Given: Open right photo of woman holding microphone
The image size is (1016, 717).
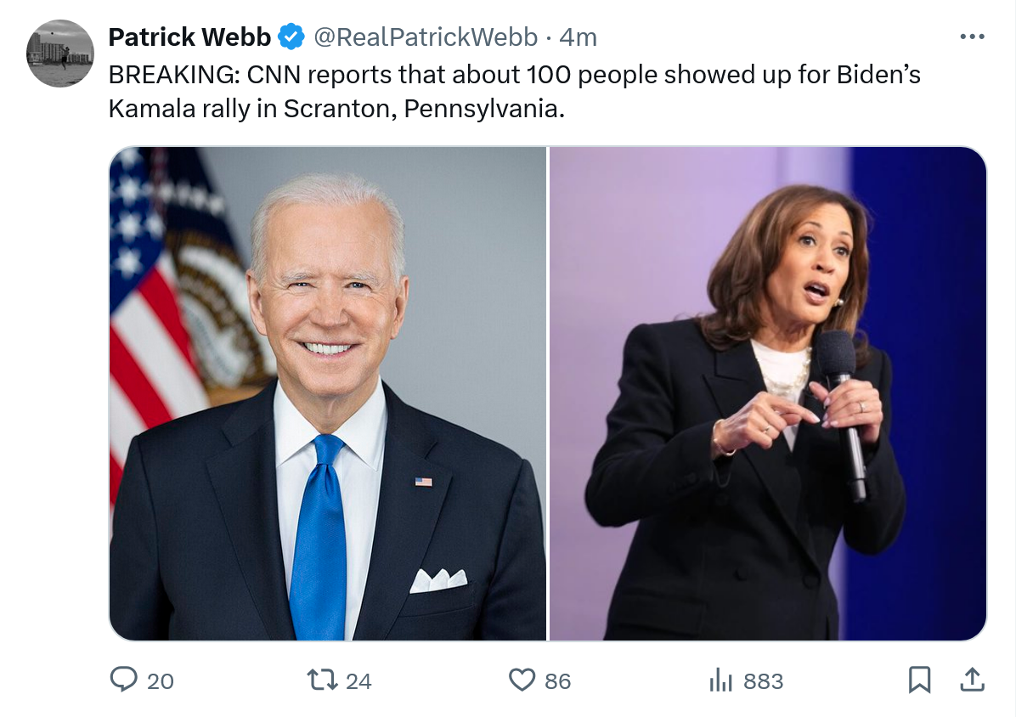Looking at the screenshot, I should click(x=768, y=393).
